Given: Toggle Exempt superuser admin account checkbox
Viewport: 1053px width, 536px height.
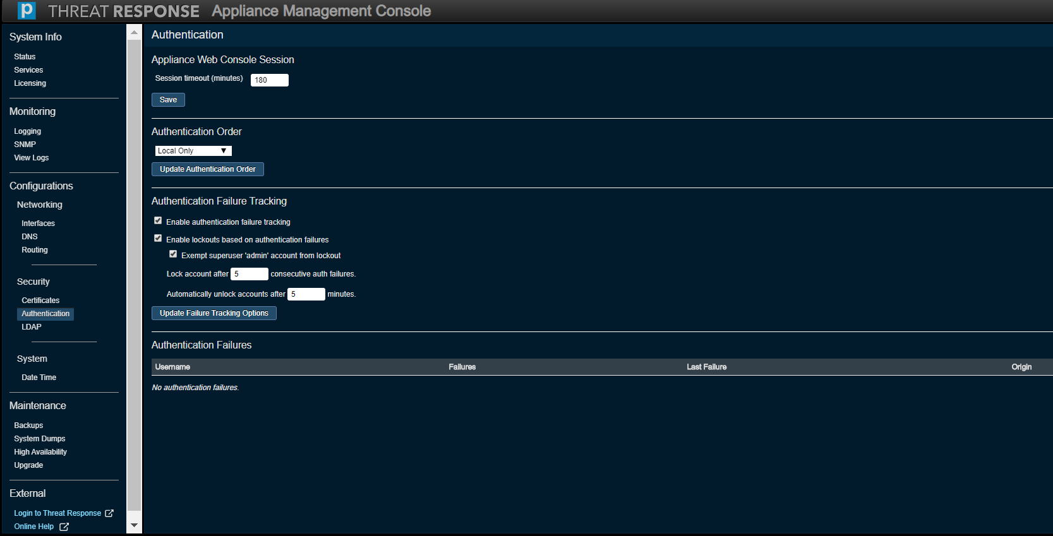Looking at the screenshot, I should tap(173, 254).
